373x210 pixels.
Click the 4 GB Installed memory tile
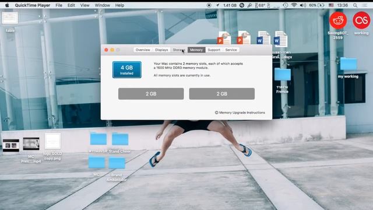tap(127, 70)
